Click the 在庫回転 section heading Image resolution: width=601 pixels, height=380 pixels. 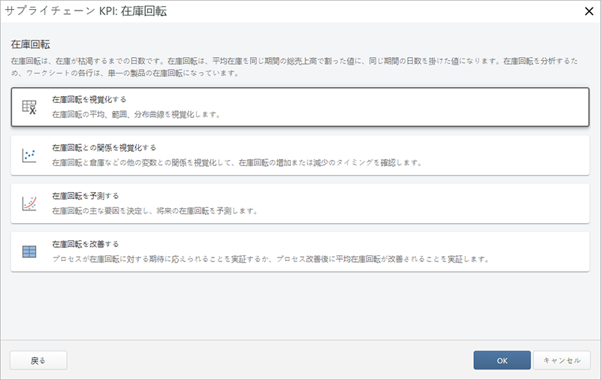tap(31, 44)
